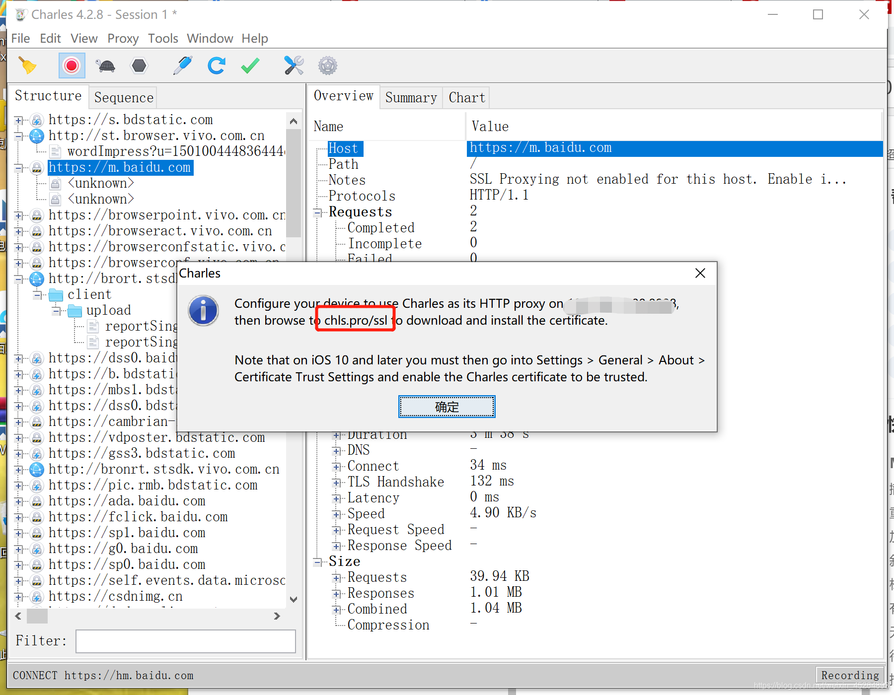Switch to the Sequence tab
894x695 pixels.
coord(124,97)
